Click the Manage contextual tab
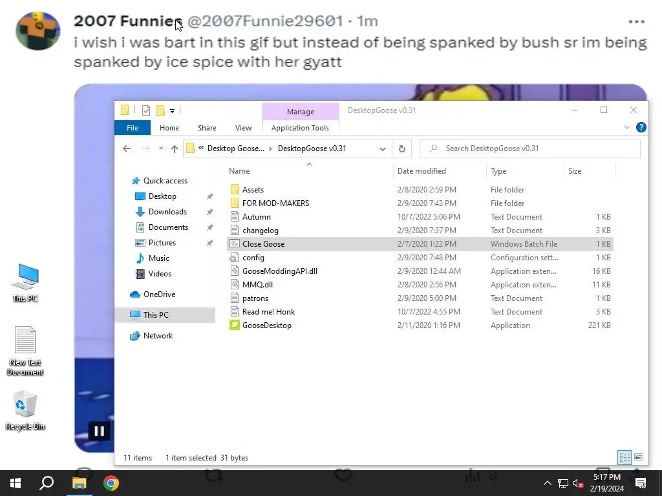Viewport: 662px width, 496px height. click(x=301, y=111)
